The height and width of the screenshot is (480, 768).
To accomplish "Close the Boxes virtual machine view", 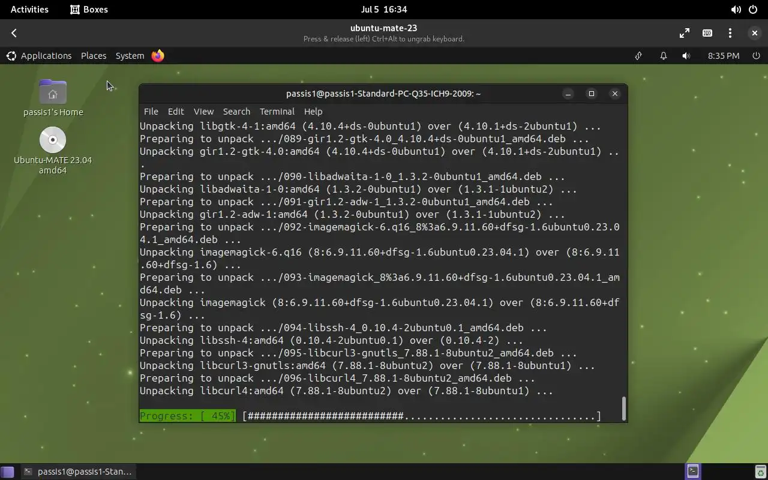I will point(754,34).
